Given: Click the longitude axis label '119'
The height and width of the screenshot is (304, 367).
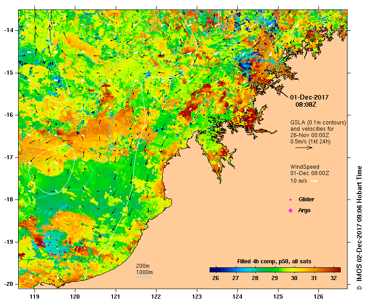Looking at the screenshot, I should click(34, 296).
